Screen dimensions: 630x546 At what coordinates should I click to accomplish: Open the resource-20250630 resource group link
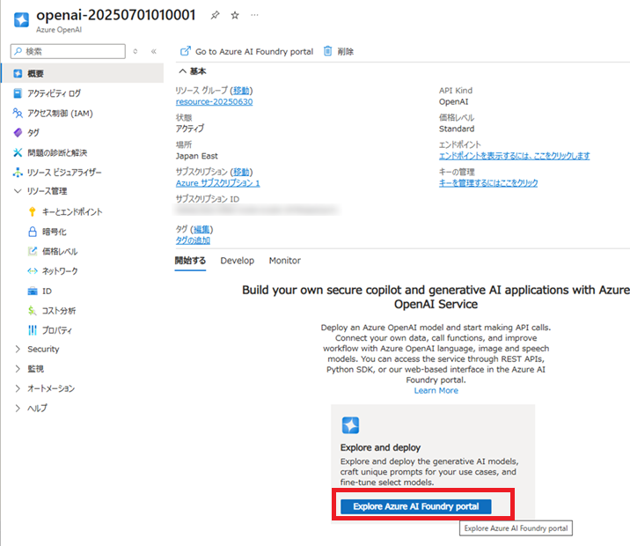tap(214, 102)
